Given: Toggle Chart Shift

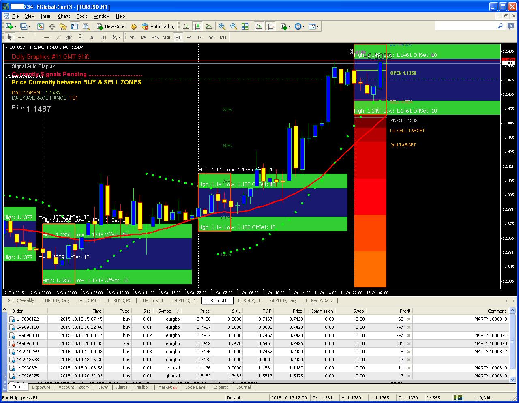Looking at the screenshot, I should tap(270, 26).
